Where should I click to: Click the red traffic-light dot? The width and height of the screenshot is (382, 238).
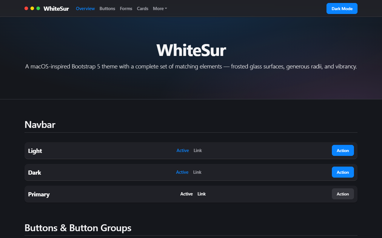(26, 8)
